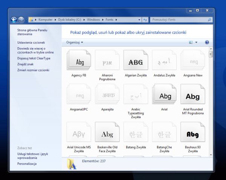
Task: Open the Personalizacja link
Action: coord(27,164)
